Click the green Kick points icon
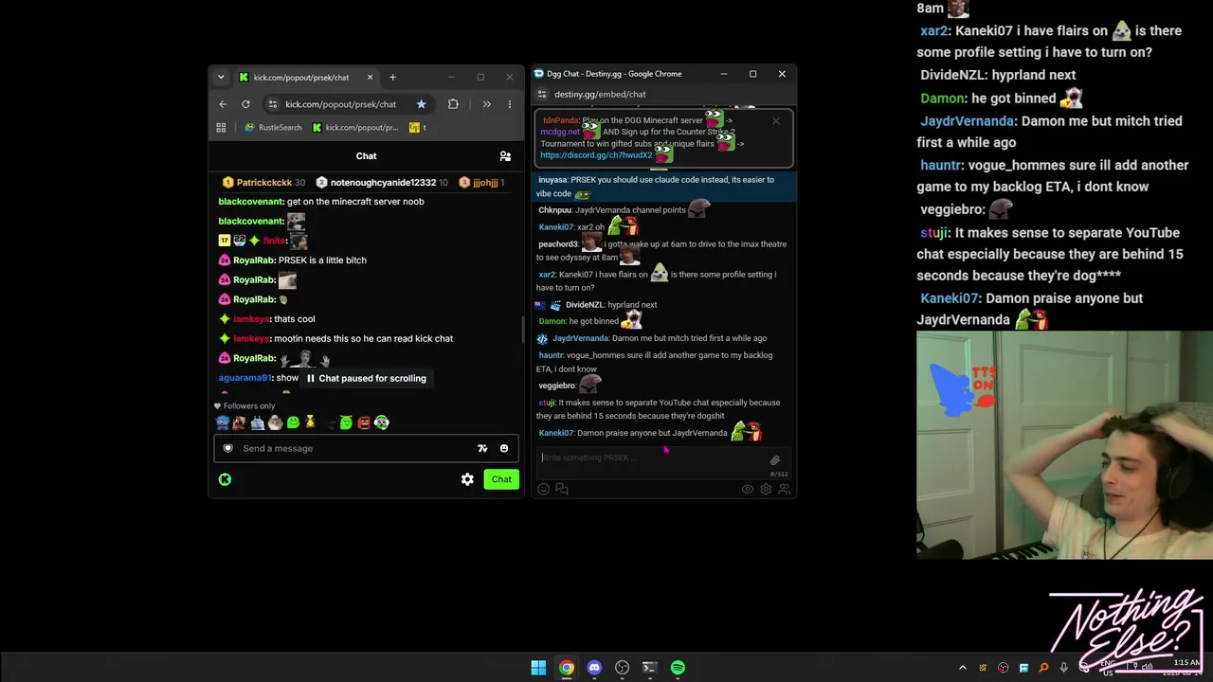 pyautogui.click(x=225, y=479)
